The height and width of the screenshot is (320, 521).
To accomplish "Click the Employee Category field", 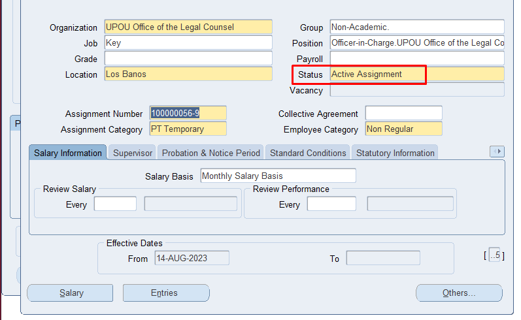I will tap(403, 129).
